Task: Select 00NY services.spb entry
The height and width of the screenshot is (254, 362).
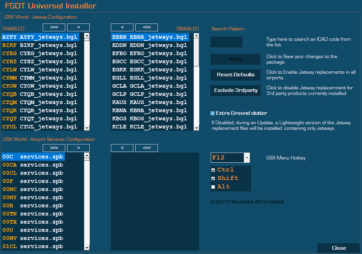Action: pos(33,197)
